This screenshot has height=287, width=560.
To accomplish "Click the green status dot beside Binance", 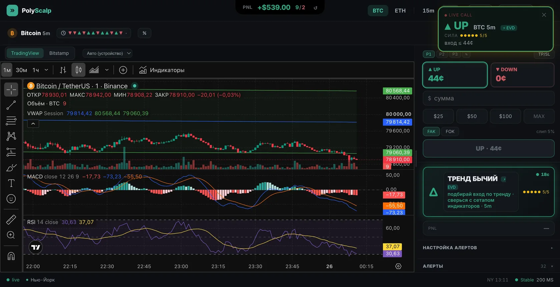I will coord(135,86).
